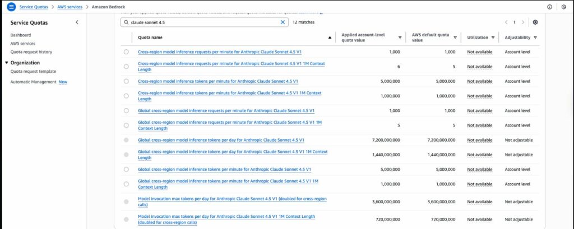The height and width of the screenshot is (229, 574).
Task: Click applied value 720,000,000
Action: pyautogui.click(x=388, y=219)
